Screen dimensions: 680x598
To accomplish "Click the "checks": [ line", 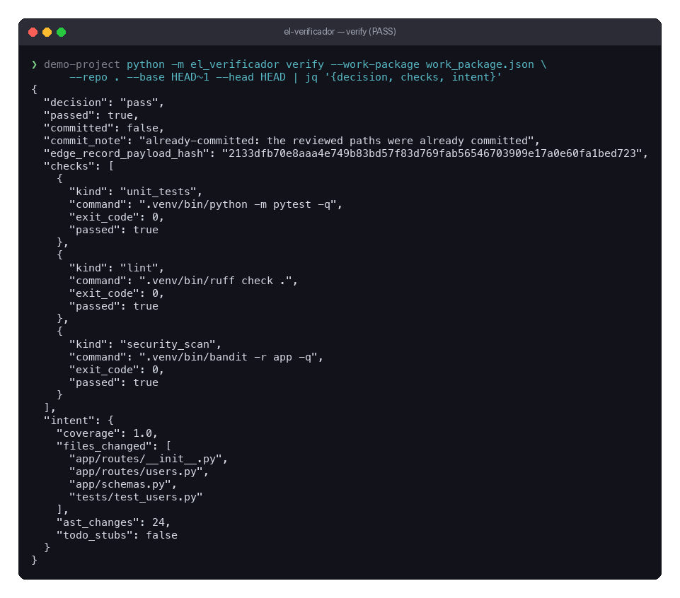I will click(79, 166).
